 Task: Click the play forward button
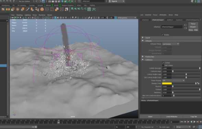click(194, 122)
